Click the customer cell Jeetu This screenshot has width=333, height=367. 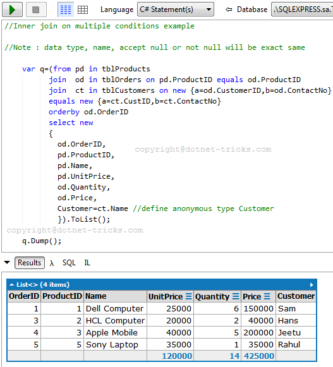point(296,333)
